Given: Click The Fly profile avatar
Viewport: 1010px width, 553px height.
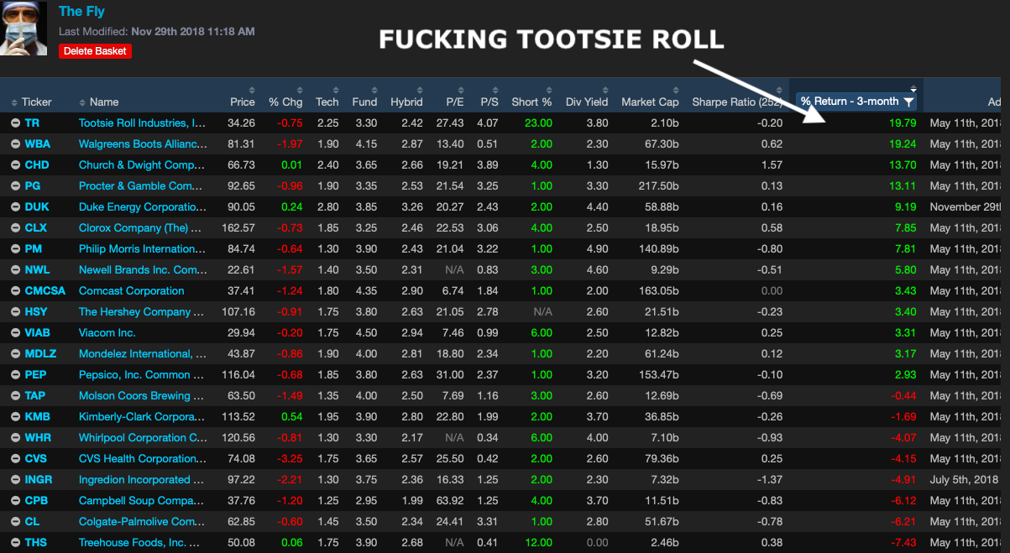Looking at the screenshot, I should point(24,28).
